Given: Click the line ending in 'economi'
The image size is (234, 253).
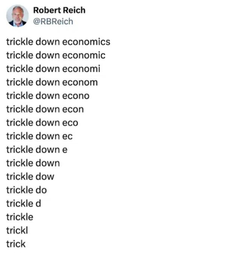Looking at the screenshot, I should tap(53, 69).
